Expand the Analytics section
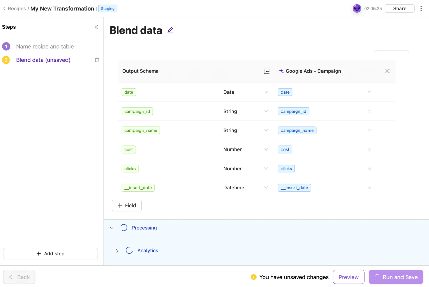This screenshot has height=287, width=429. tap(117, 251)
